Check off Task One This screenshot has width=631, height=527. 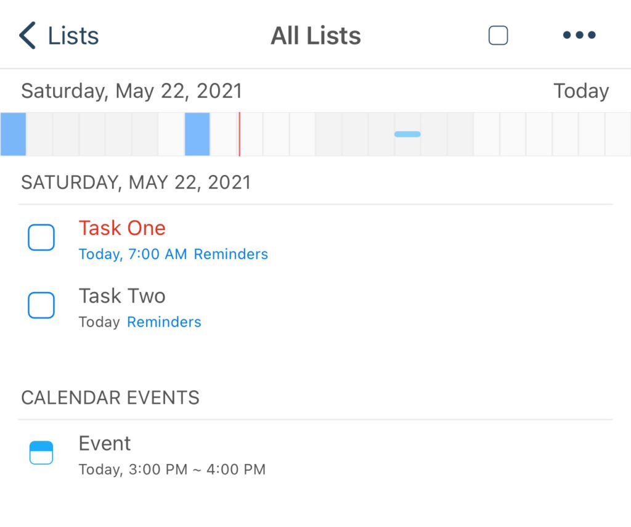(41, 237)
